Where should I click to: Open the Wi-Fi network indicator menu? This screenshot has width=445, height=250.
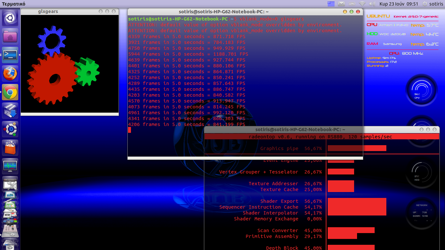(362, 4)
